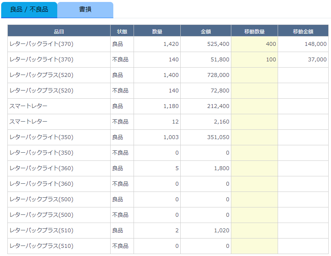
Task: Click quantity value 1,400
Action: (x=171, y=75)
